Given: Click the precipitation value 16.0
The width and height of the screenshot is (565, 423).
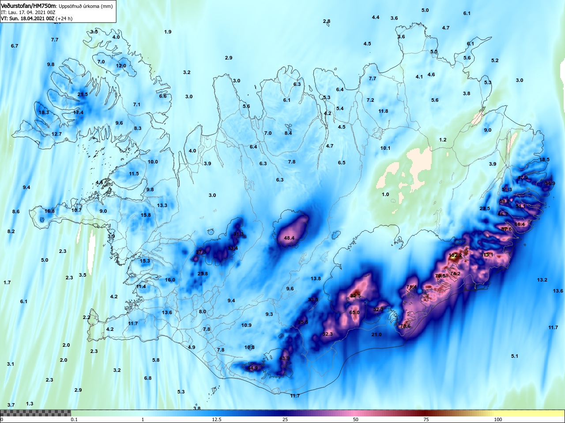Looking at the screenshot, I should tap(170, 280).
